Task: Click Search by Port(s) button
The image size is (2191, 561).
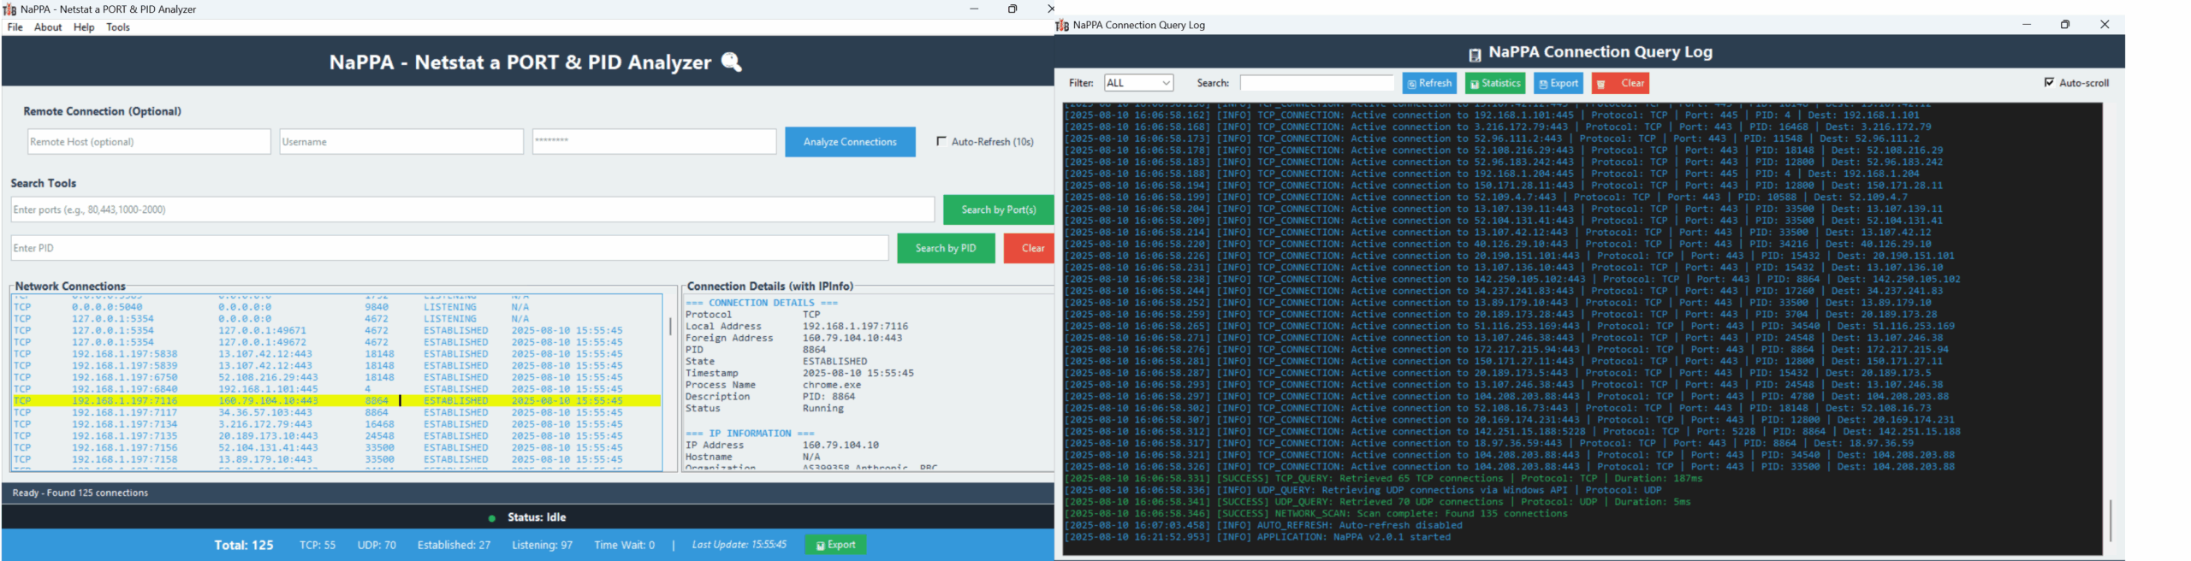Action: (x=999, y=210)
